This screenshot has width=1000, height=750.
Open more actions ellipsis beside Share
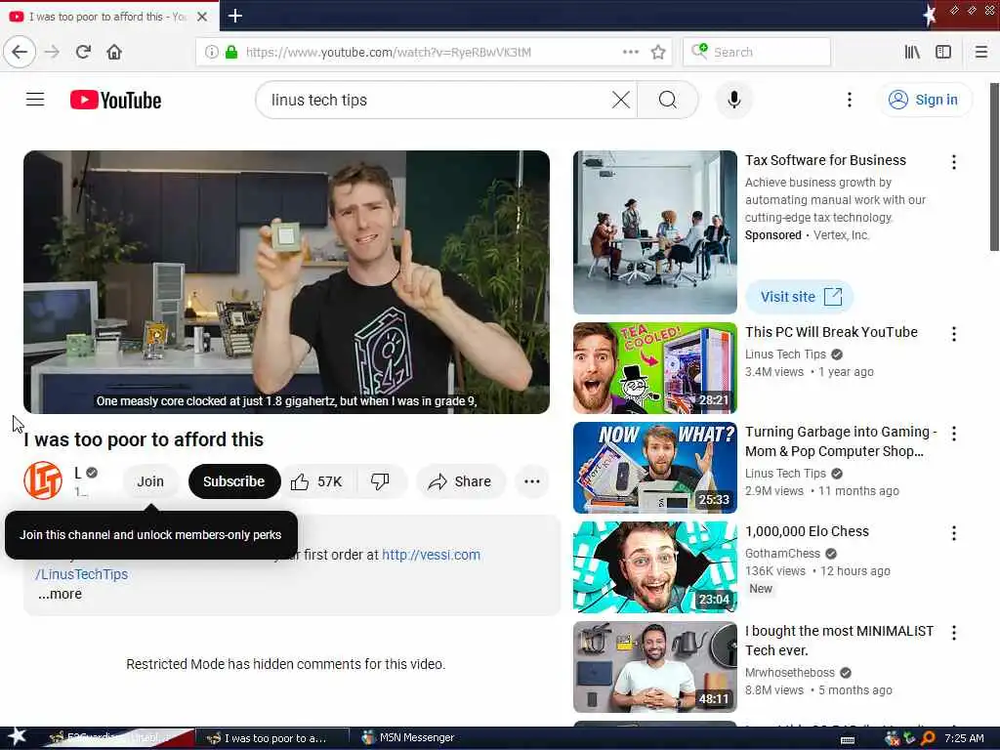click(532, 481)
